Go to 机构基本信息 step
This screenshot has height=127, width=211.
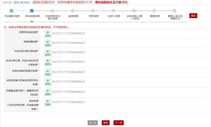click(x=12, y=11)
